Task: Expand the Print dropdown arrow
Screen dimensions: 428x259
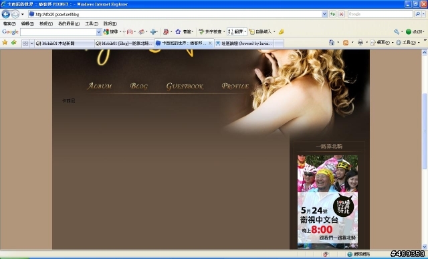Action: 366,43
